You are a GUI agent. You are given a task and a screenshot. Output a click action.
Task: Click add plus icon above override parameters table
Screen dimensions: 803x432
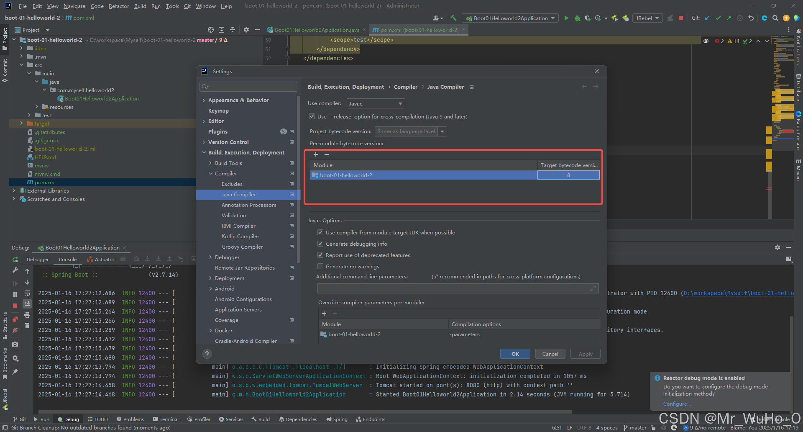[324, 314]
